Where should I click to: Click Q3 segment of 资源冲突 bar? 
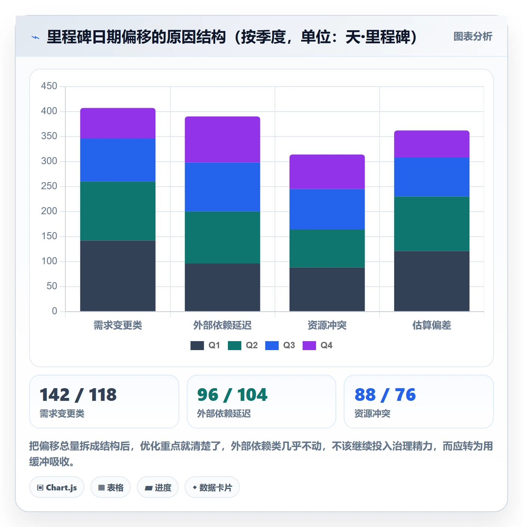pyautogui.click(x=327, y=209)
